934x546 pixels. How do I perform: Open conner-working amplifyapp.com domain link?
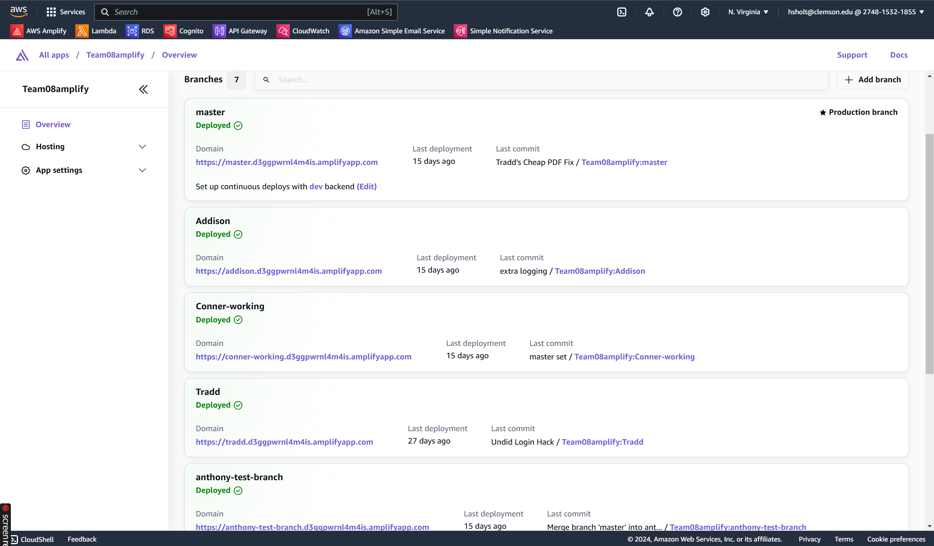pos(304,357)
